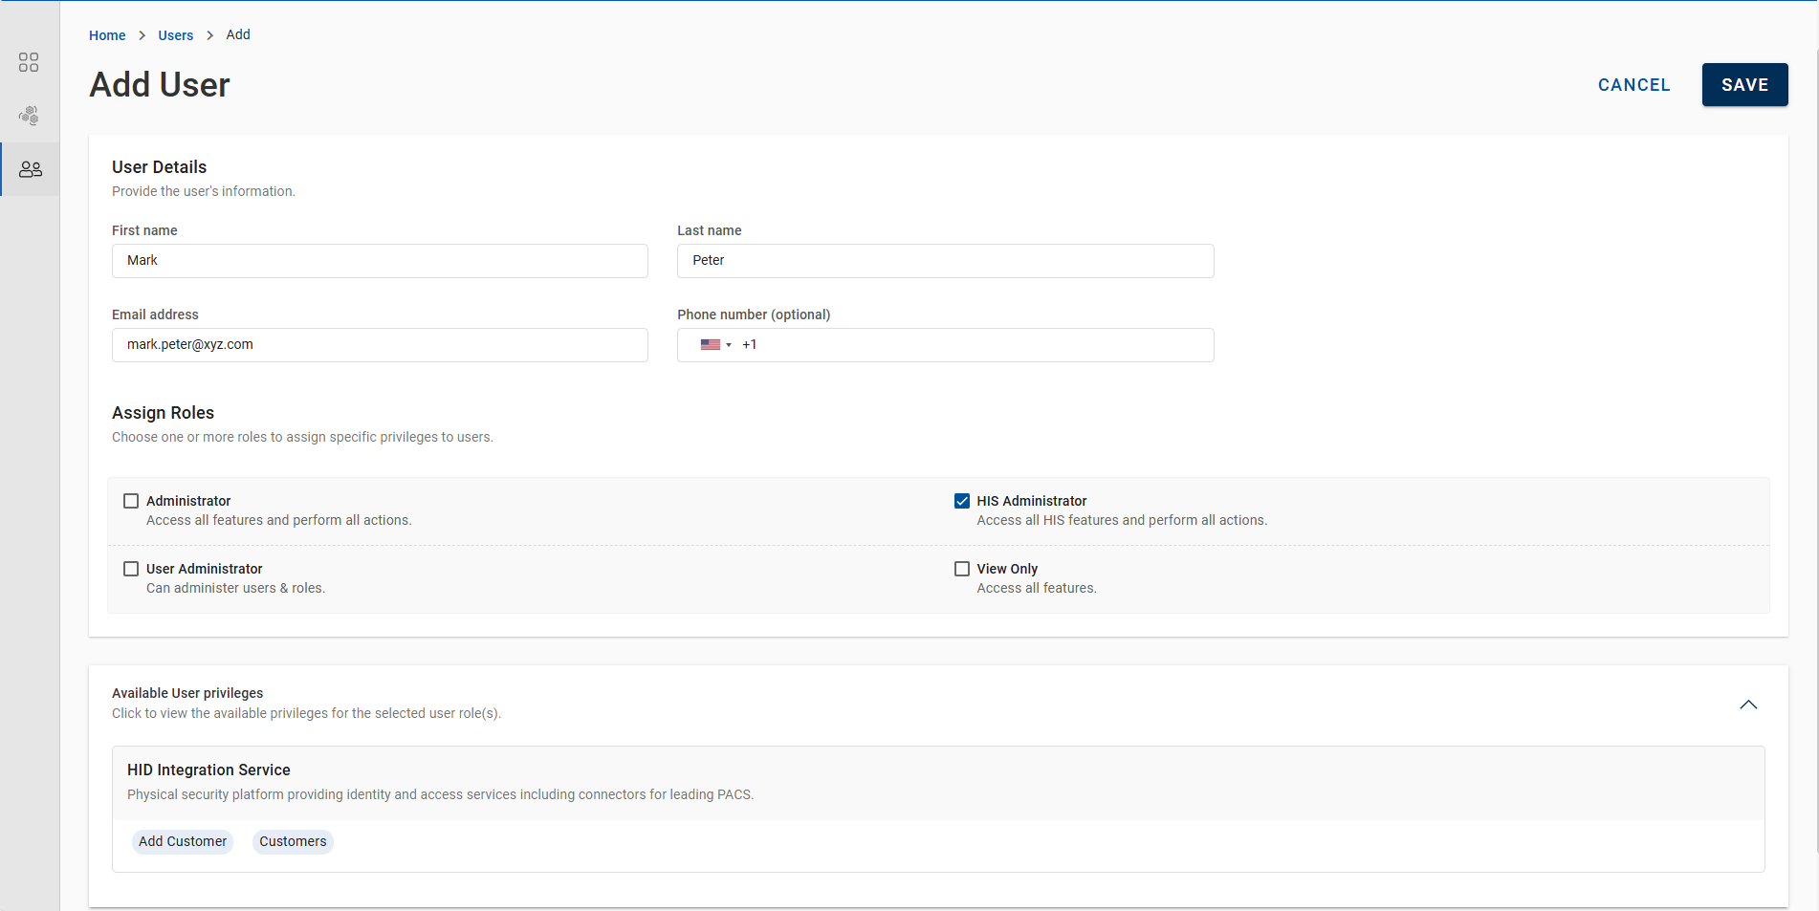The width and height of the screenshot is (1819, 911).
Task: Check the View Only role
Action: [x=962, y=569]
